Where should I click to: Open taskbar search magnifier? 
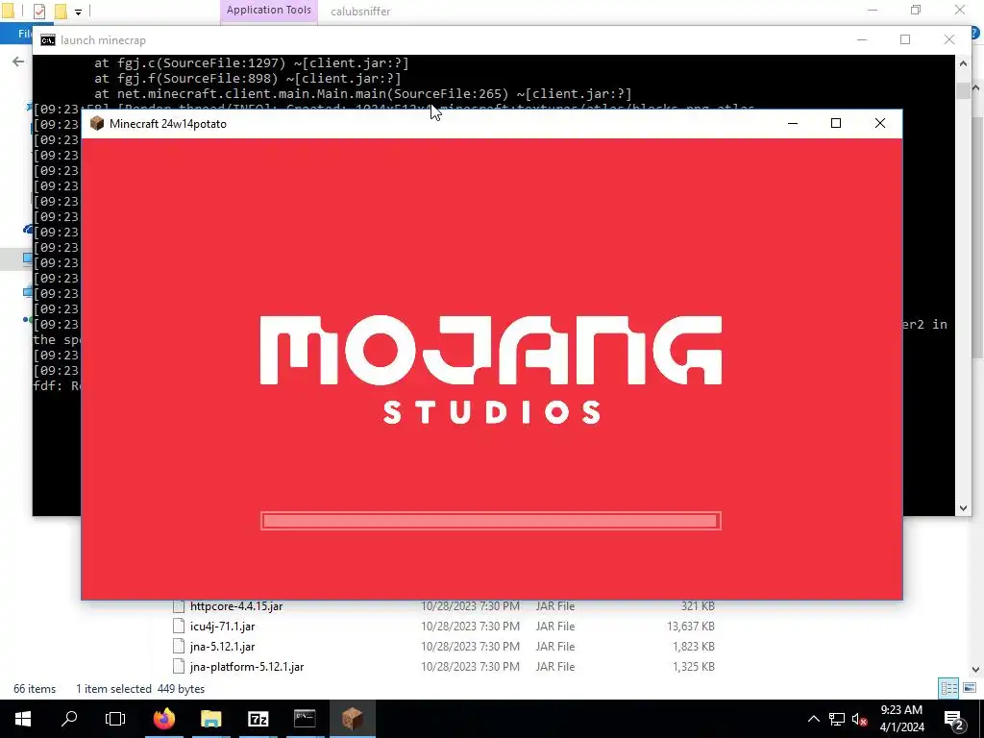point(69,719)
